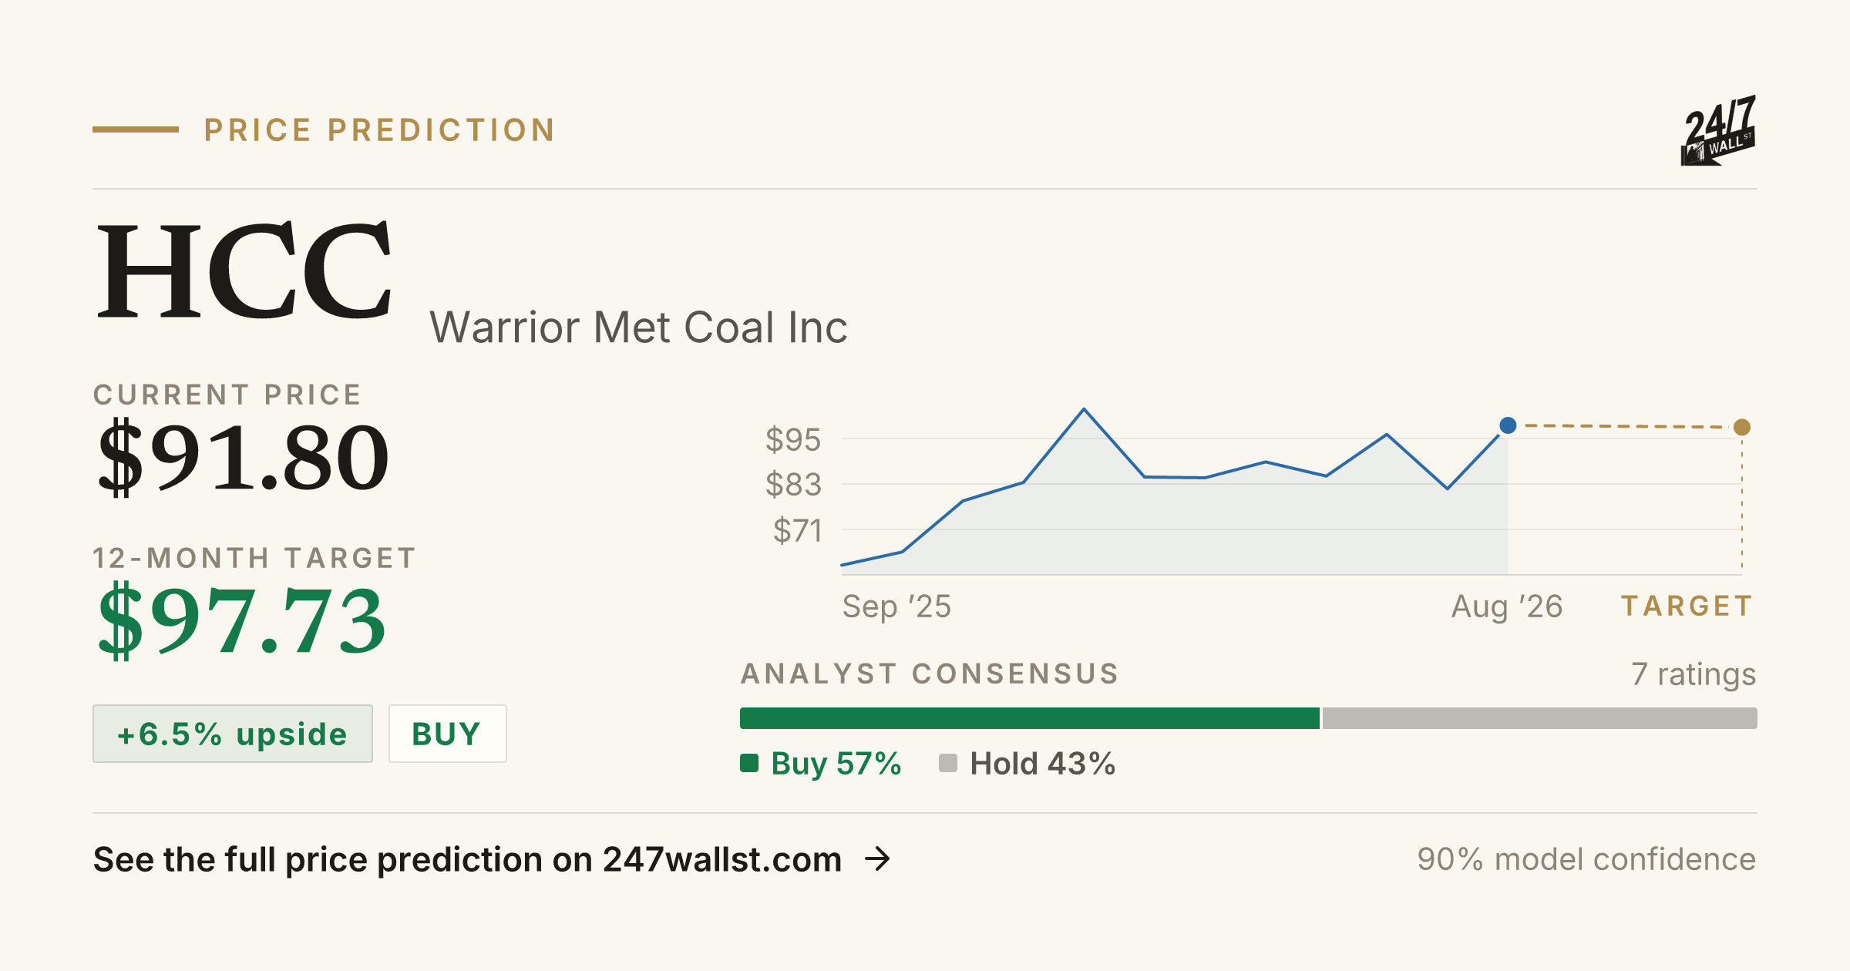
Task: Click the gold target dot on chart
Action: 1742,427
